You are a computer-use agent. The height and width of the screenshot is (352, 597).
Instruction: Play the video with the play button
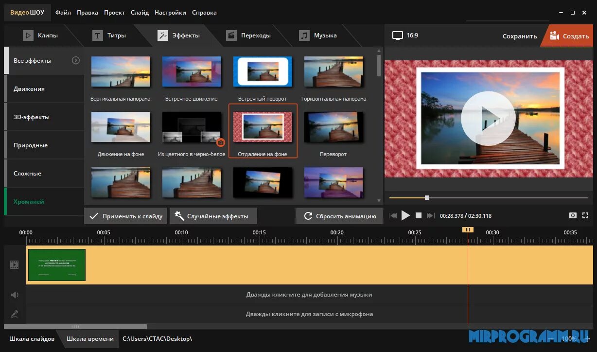tap(406, 215)
